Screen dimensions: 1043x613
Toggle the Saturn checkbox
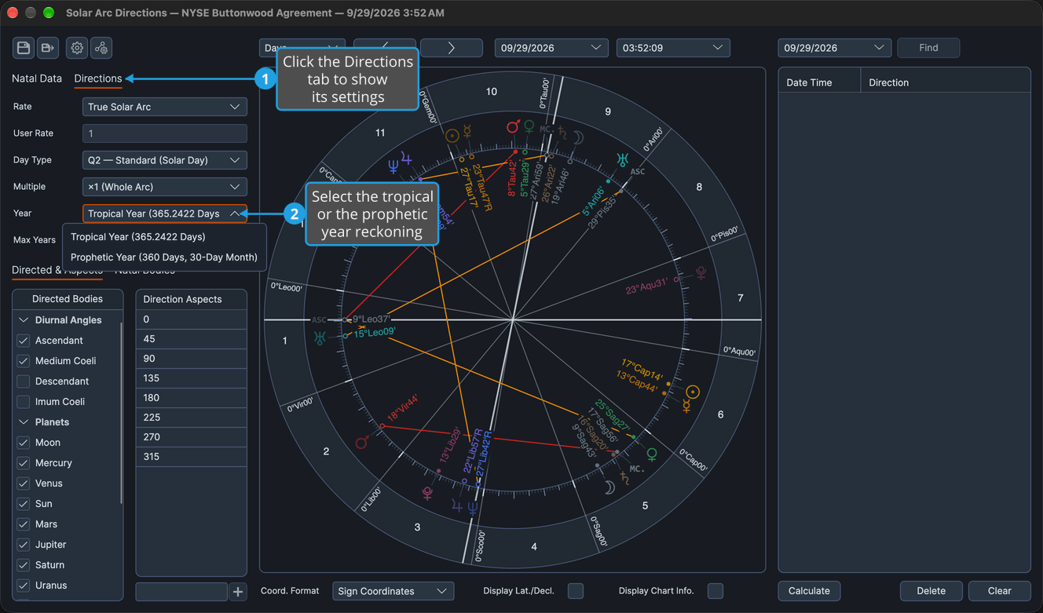tap(24, 565)
